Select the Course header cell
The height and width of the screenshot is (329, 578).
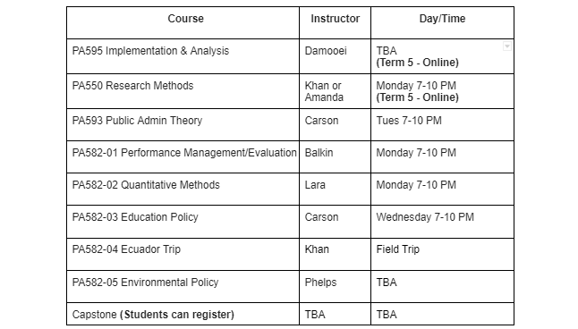click(183, 23)
